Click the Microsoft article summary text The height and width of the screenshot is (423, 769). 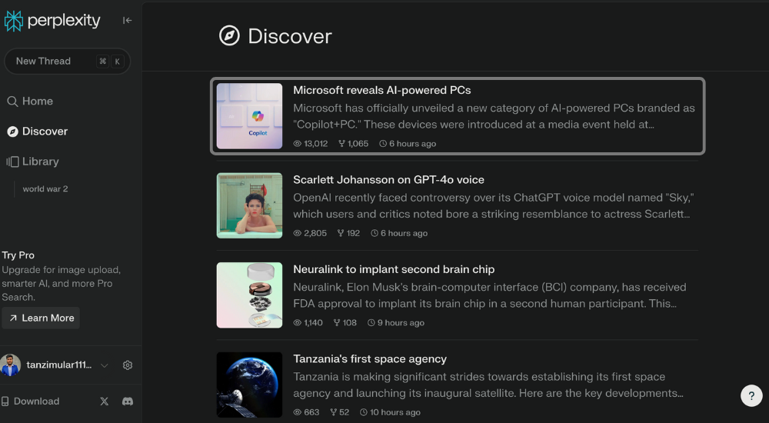pyautogui.click(x=494, y=116)
